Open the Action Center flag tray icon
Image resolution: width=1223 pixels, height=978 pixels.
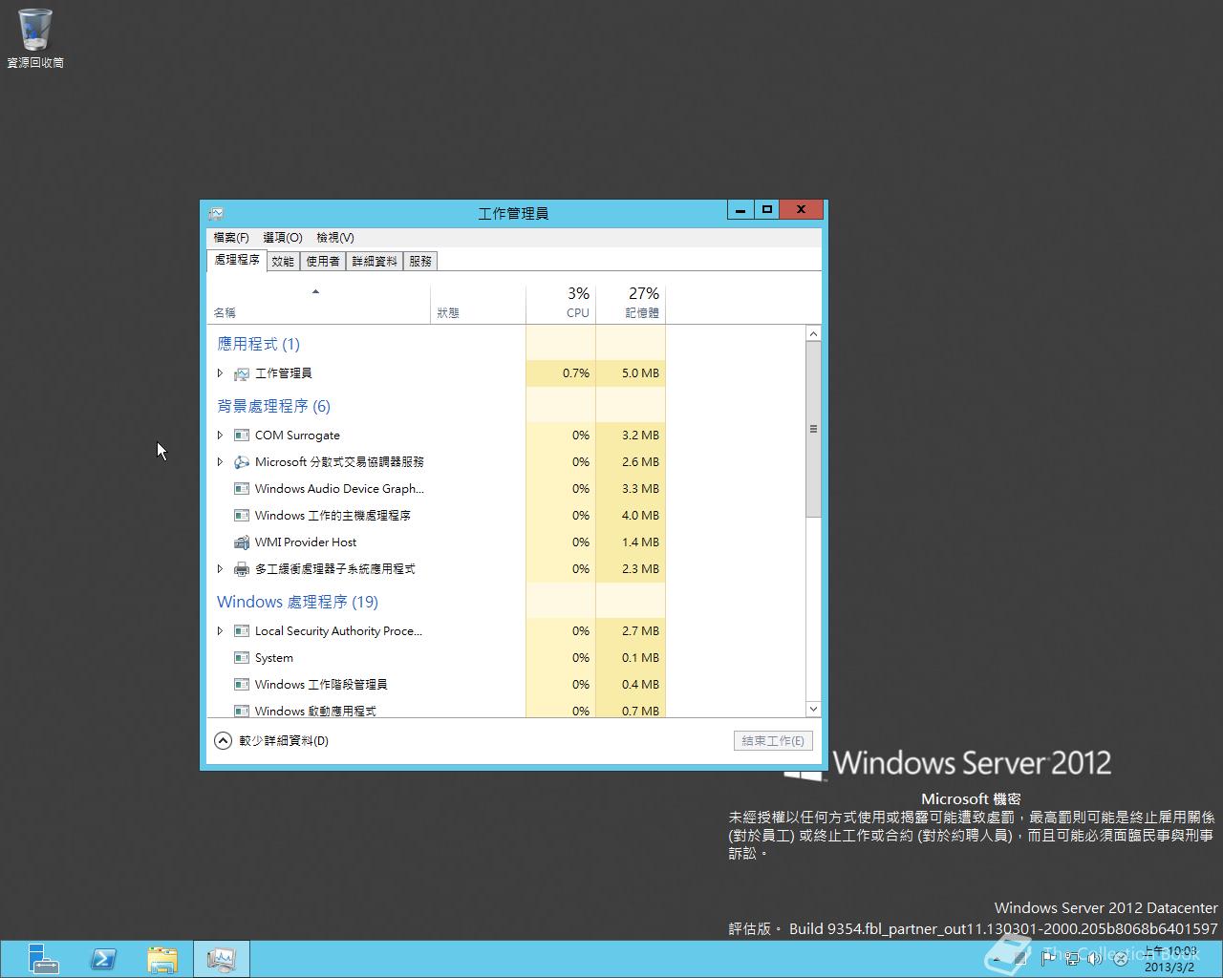1049,958
